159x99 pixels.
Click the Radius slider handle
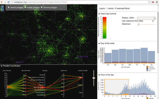(154, 18)
